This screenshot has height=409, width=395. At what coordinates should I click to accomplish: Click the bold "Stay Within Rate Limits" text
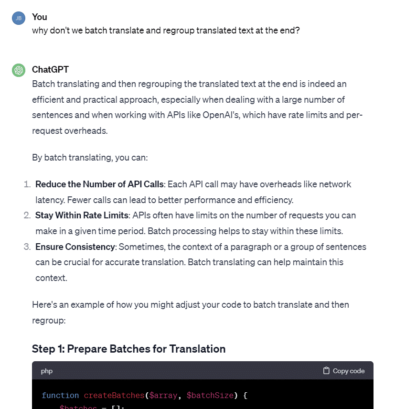(82, 215)
